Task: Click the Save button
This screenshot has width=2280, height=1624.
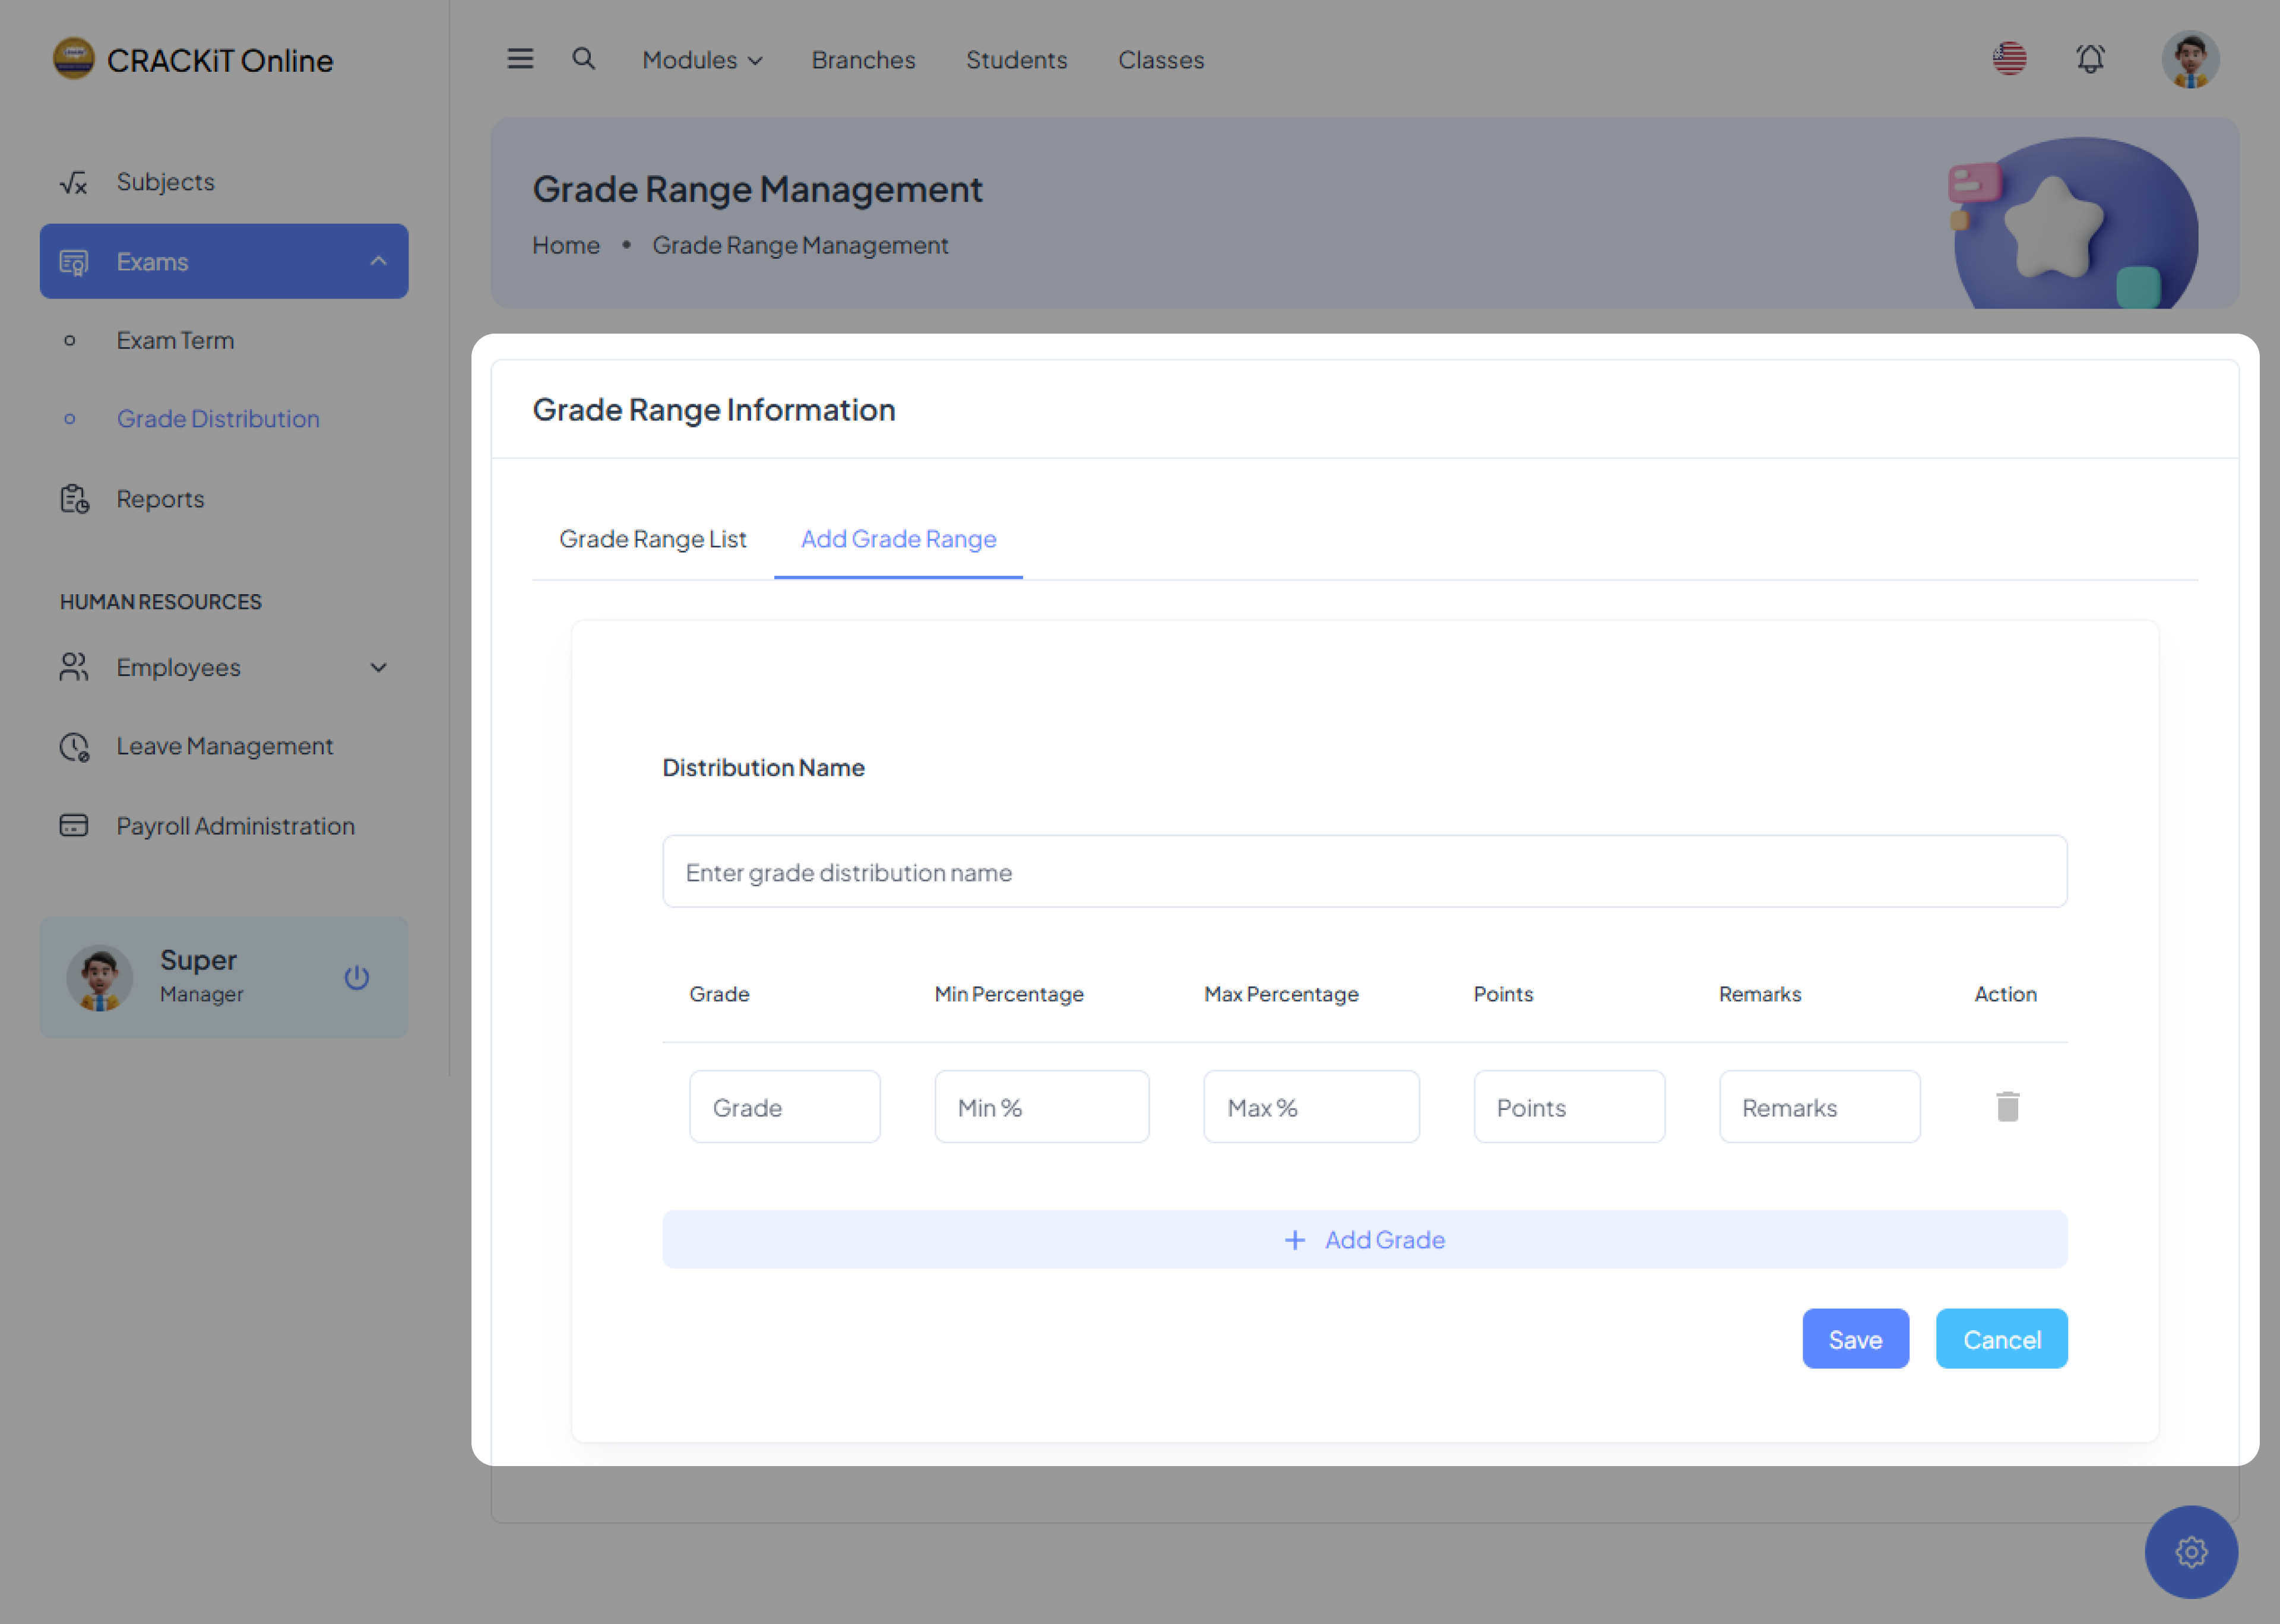Action: (1855, 1339)
